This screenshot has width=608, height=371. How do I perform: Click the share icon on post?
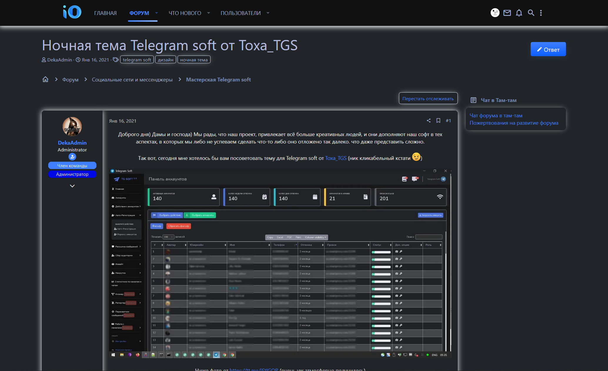click(x=429, y=121)
